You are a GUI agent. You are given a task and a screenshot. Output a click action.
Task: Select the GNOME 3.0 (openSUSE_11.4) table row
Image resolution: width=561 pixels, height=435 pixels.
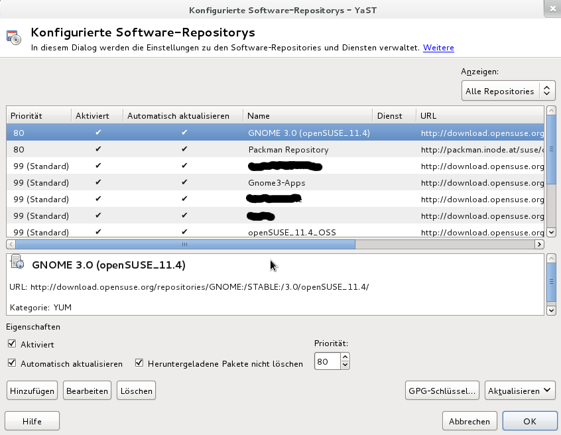[275, 133]
